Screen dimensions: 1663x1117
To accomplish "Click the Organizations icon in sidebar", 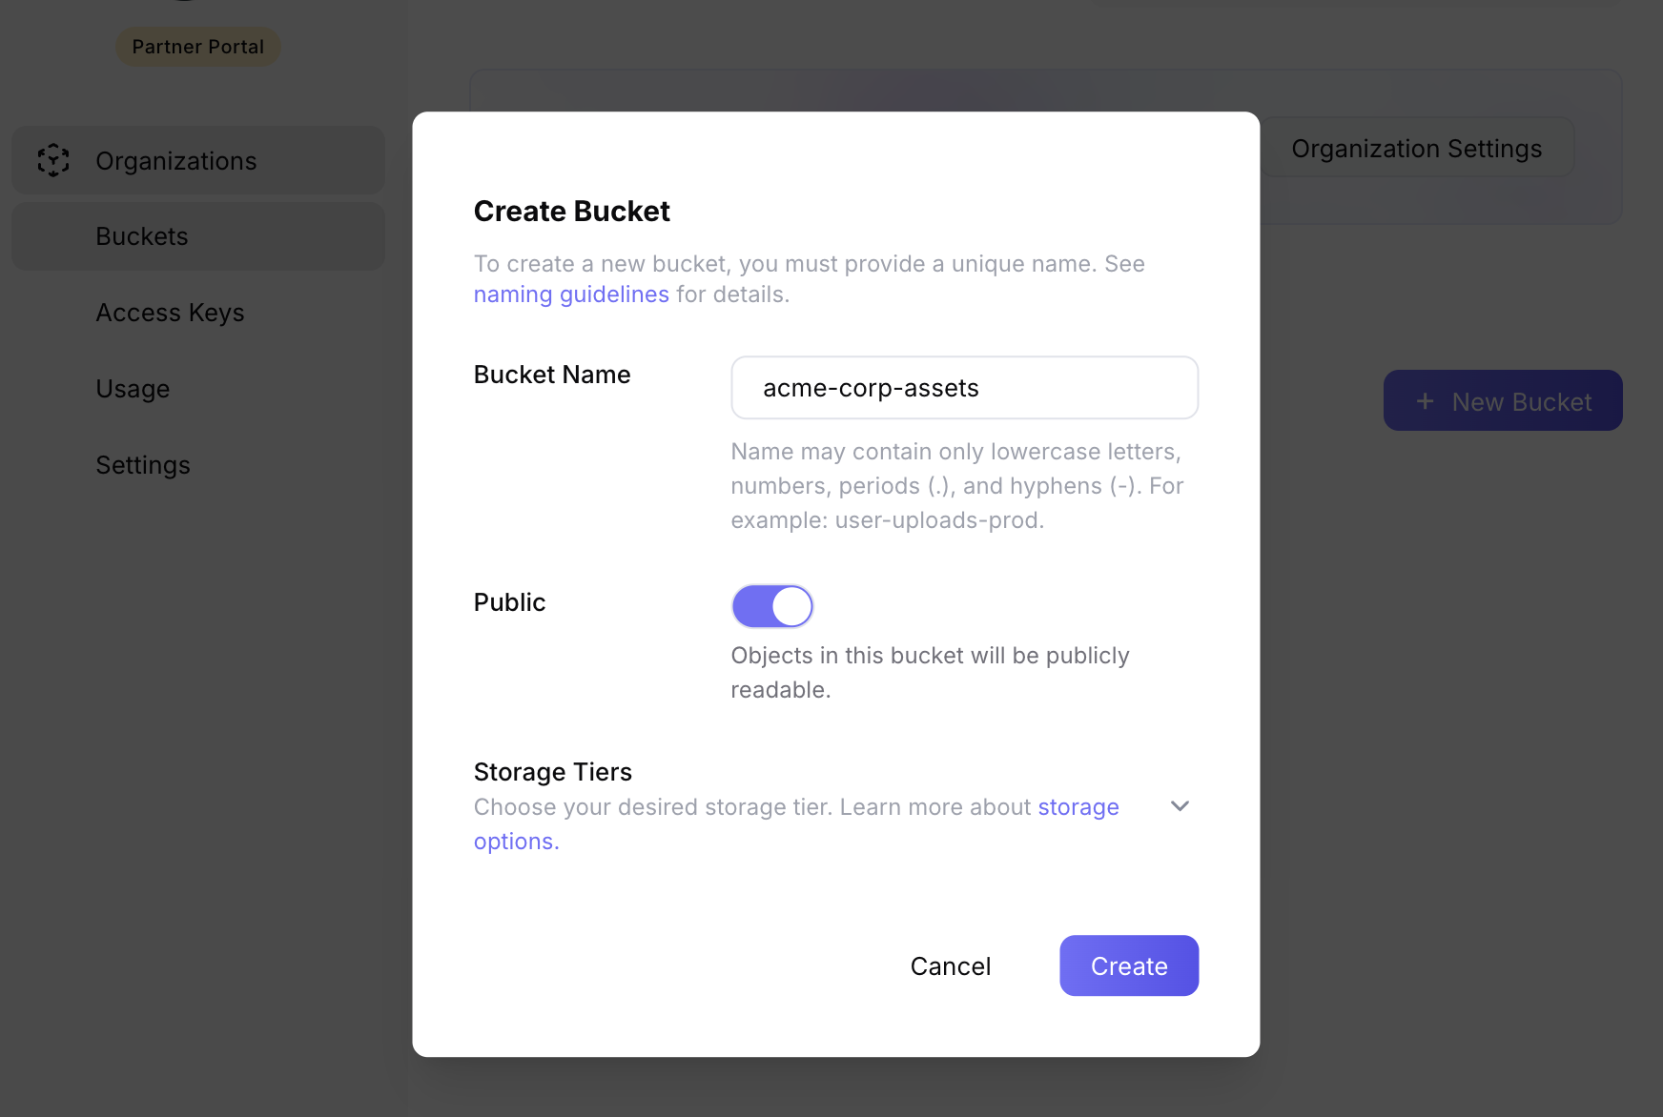I will tap(53, 160).
